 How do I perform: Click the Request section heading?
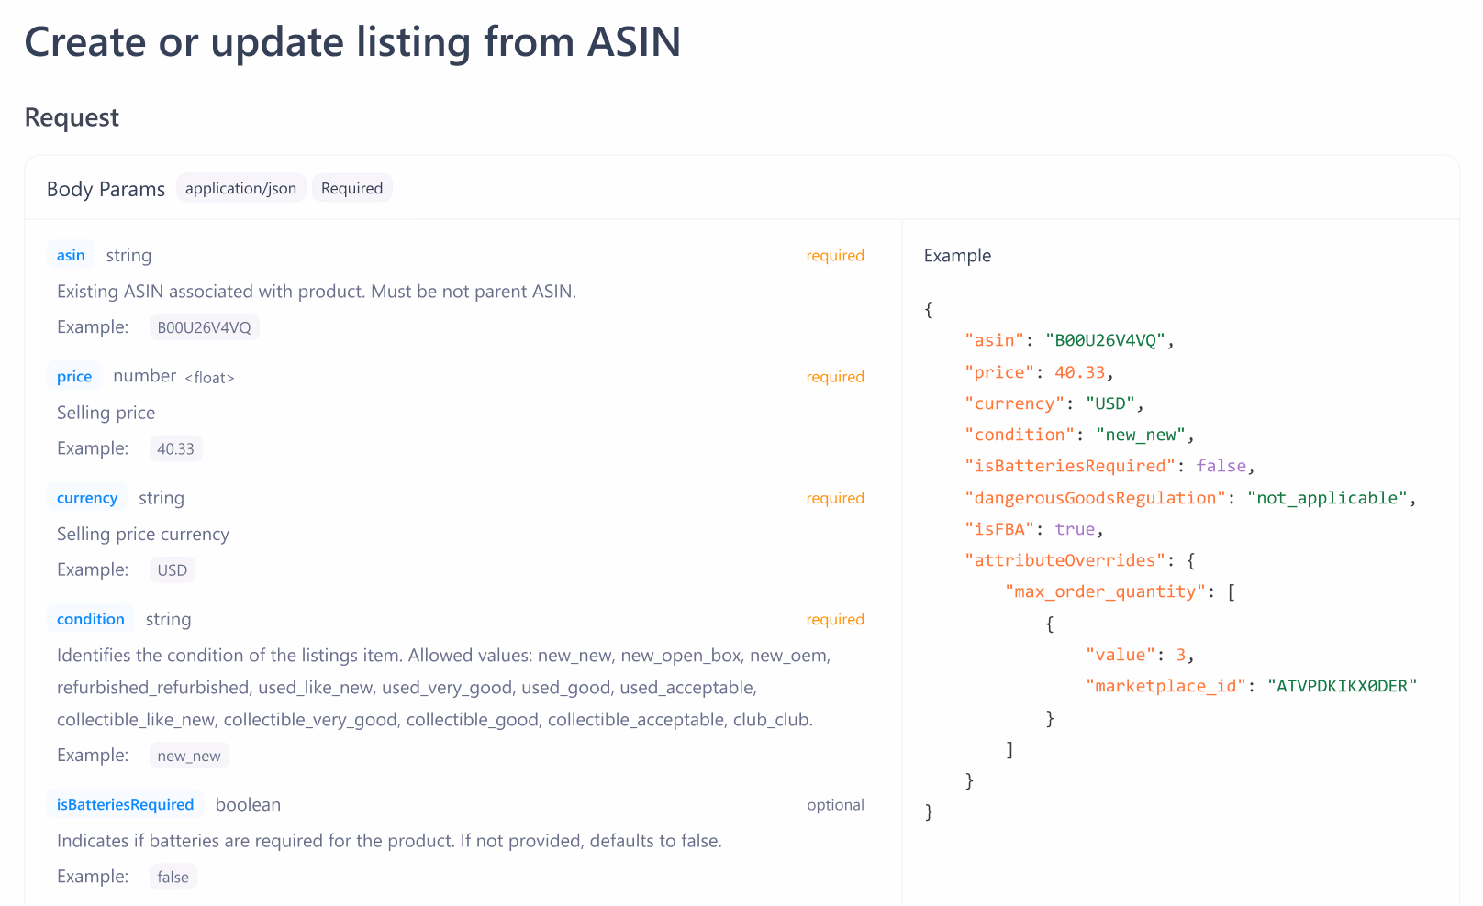[x=72, y=117]
